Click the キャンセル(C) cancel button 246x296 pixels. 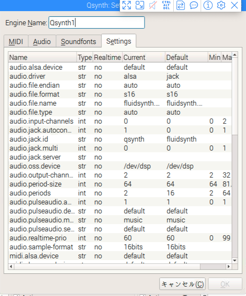point(183,284)
